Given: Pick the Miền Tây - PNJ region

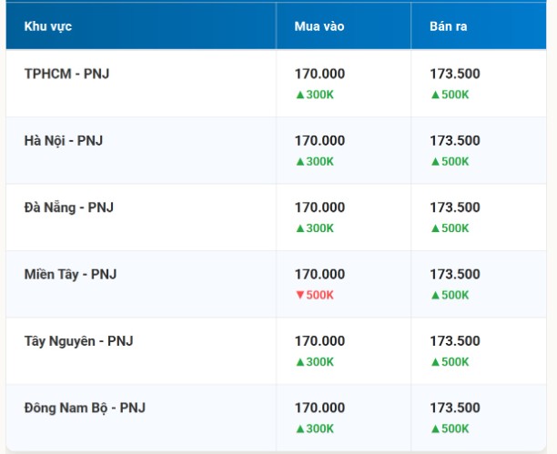Looking at the screenshot, I should tap(70, 274).
